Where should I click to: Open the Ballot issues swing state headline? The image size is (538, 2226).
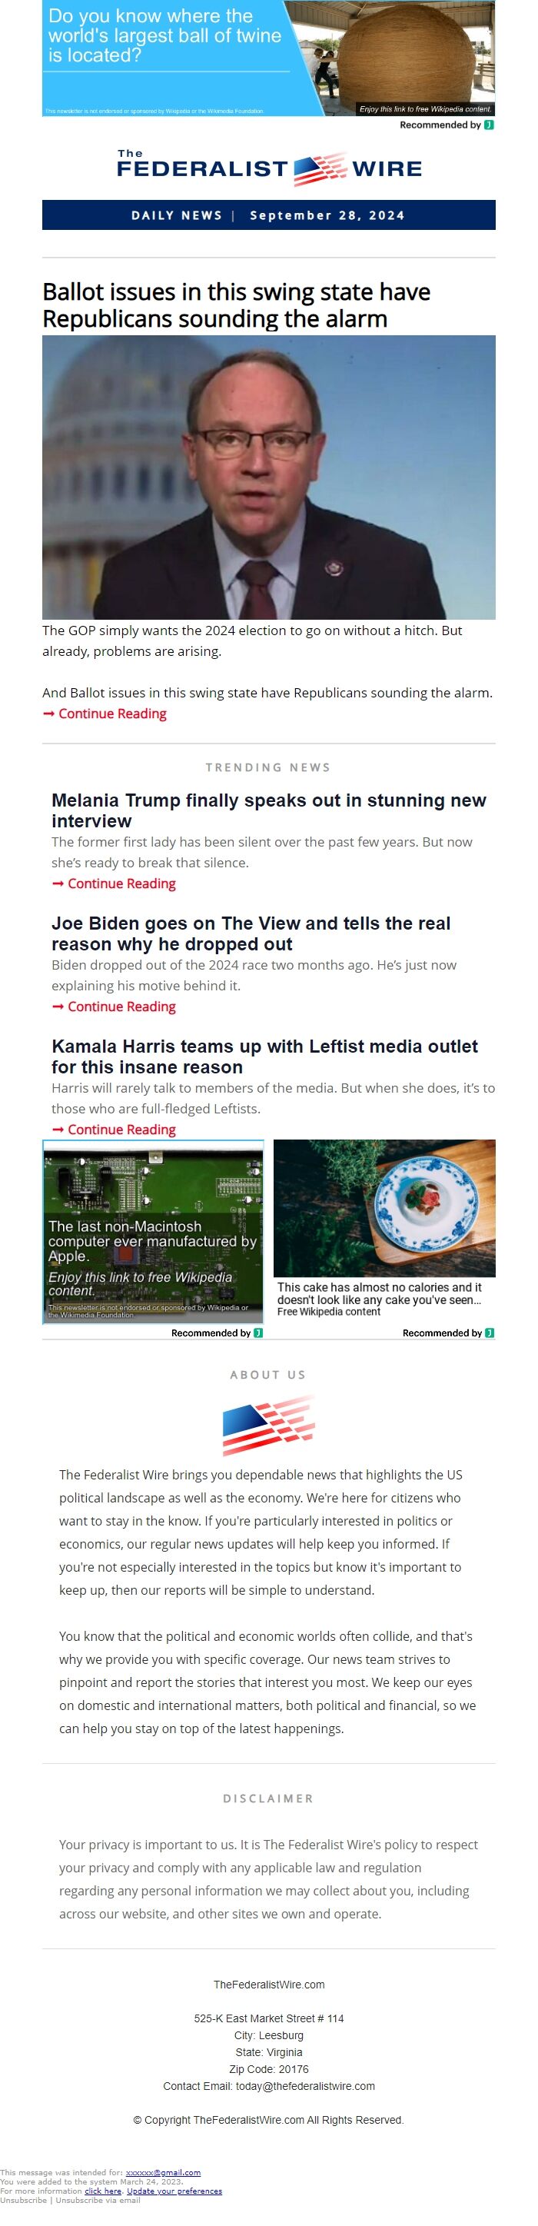[237, 305]
